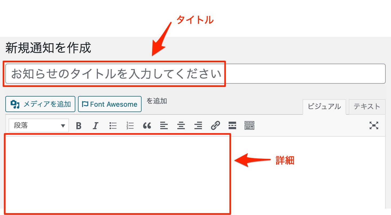Click the 新規通知を作成 page heading
391x215 pixels.
[48, 48]
